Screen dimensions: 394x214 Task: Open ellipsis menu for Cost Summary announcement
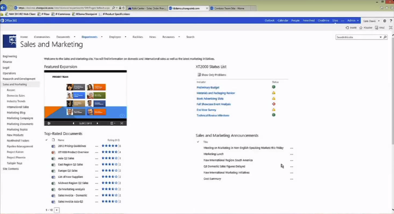292,179
